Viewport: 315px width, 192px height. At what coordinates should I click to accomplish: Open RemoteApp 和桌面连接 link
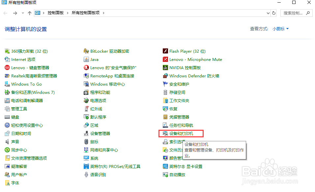pos(112,76)
